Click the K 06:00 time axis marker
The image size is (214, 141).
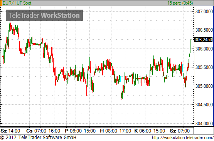click(143, 131)
